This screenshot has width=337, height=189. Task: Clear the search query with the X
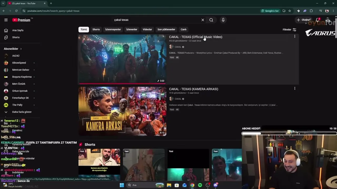tap(203, 20)
